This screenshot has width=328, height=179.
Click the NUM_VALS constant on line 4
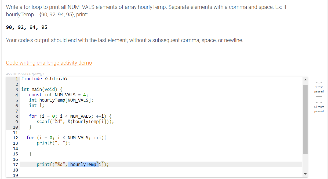(65, 95)
